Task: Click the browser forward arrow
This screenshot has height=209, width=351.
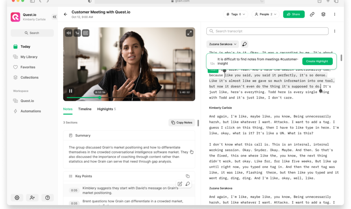Action: point(48,1)
